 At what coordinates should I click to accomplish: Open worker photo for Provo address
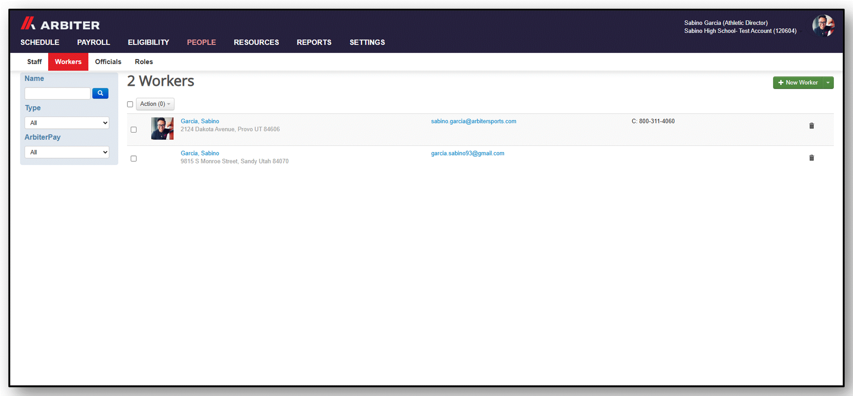(x=162, y=128)
